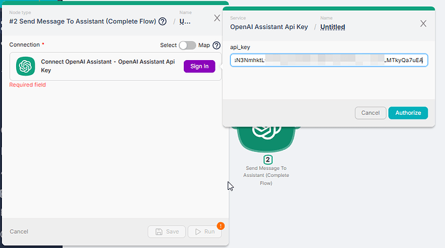The width and height of the screenshot is (445, 248).
Task: Edit the truncated node name field
Action: point(184,21)
